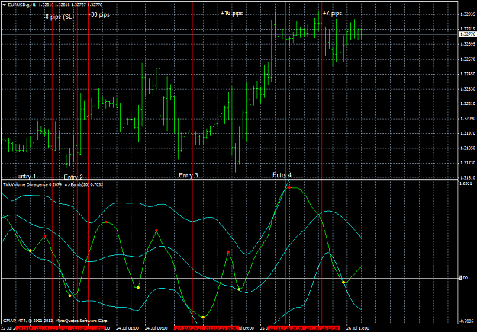Select the "+16 pips" annotation label
This screenshot has height=332, width=477.
coord(232,14)
